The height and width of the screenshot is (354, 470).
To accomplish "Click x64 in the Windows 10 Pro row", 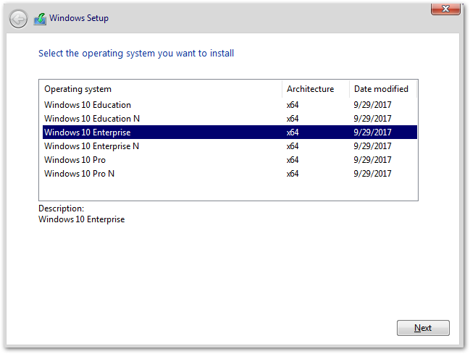I will tap(293, 160).
